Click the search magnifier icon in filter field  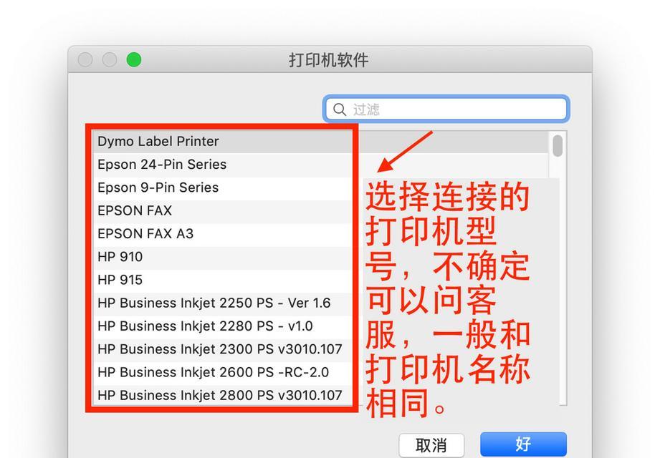(x=339, y=109)
